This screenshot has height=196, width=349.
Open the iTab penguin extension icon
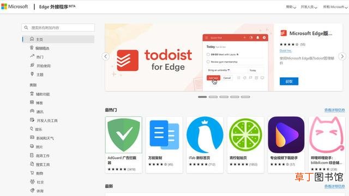[205, 135]
